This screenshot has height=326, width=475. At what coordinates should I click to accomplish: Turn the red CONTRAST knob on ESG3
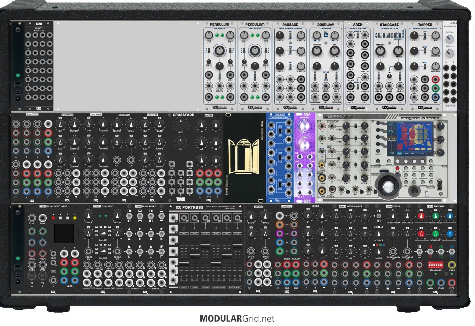(x=421, y=233)
